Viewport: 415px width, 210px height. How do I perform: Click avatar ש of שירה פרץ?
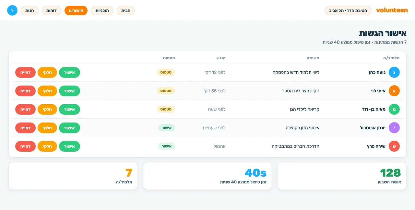[x=394, y=146]
